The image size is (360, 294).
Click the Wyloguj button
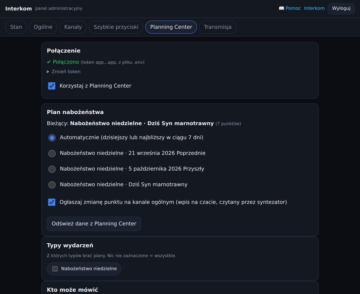(x=341, y=8)
